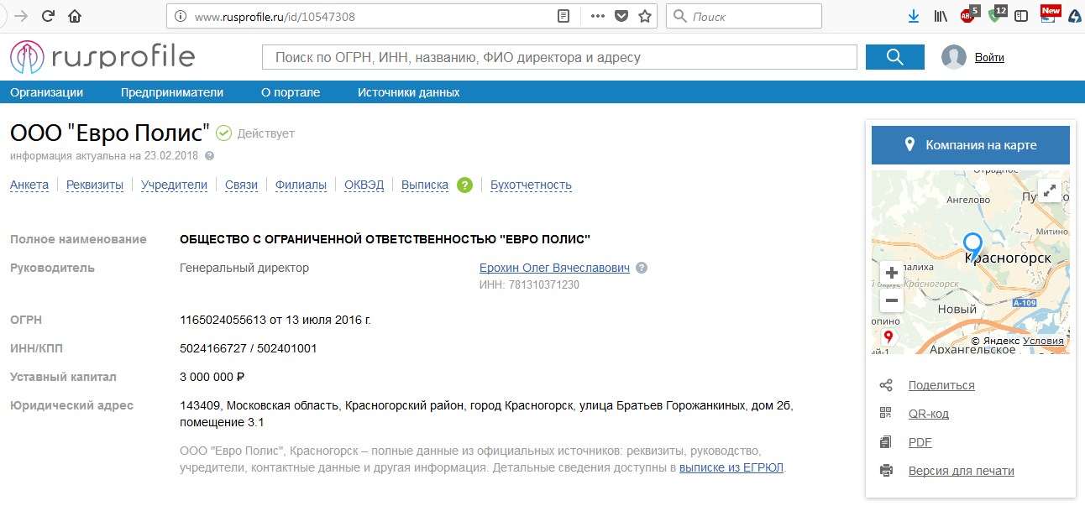Show help icon beside director's name
This screenshot has width=1085, height=506.
[642, 269]
